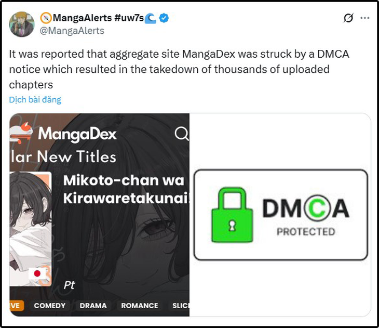Click the "Dịch bài đăng" translate link
379x328 pixels.
tap(35, 99)
